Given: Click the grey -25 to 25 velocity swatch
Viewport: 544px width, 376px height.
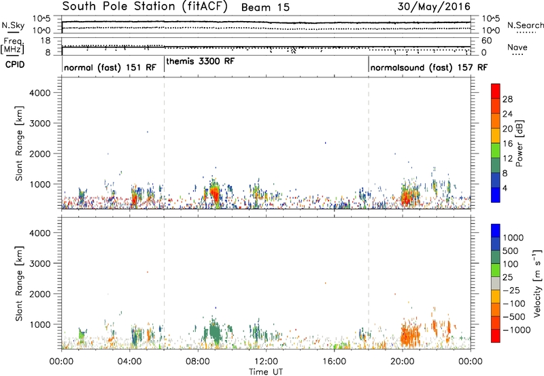Looking at the screenshot, I should [496, 283].
